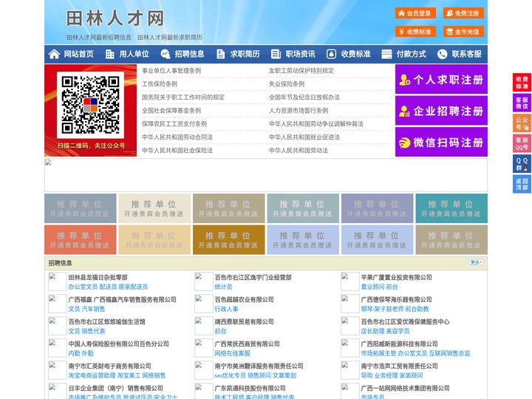532x399 pixels.
Task: Go to 招聘信息 navigation item
Action: tap(189, 54)
